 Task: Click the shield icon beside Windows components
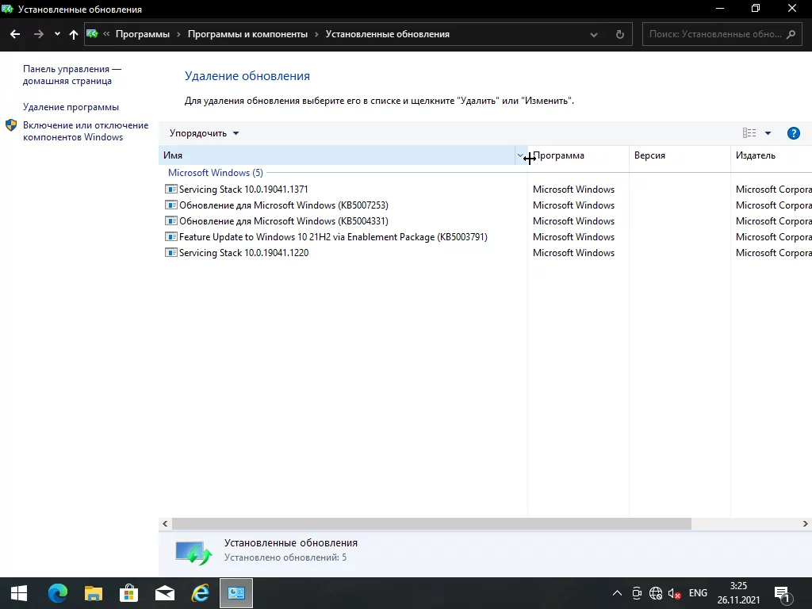[x=11, y=125]
